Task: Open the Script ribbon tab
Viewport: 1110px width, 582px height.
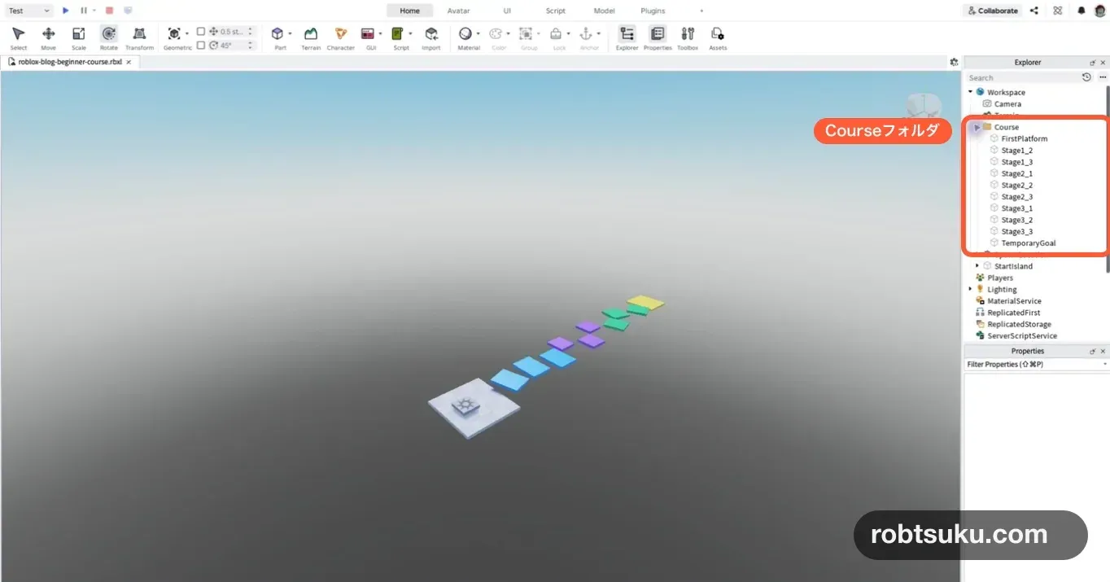Action: (x=556, y=11)
